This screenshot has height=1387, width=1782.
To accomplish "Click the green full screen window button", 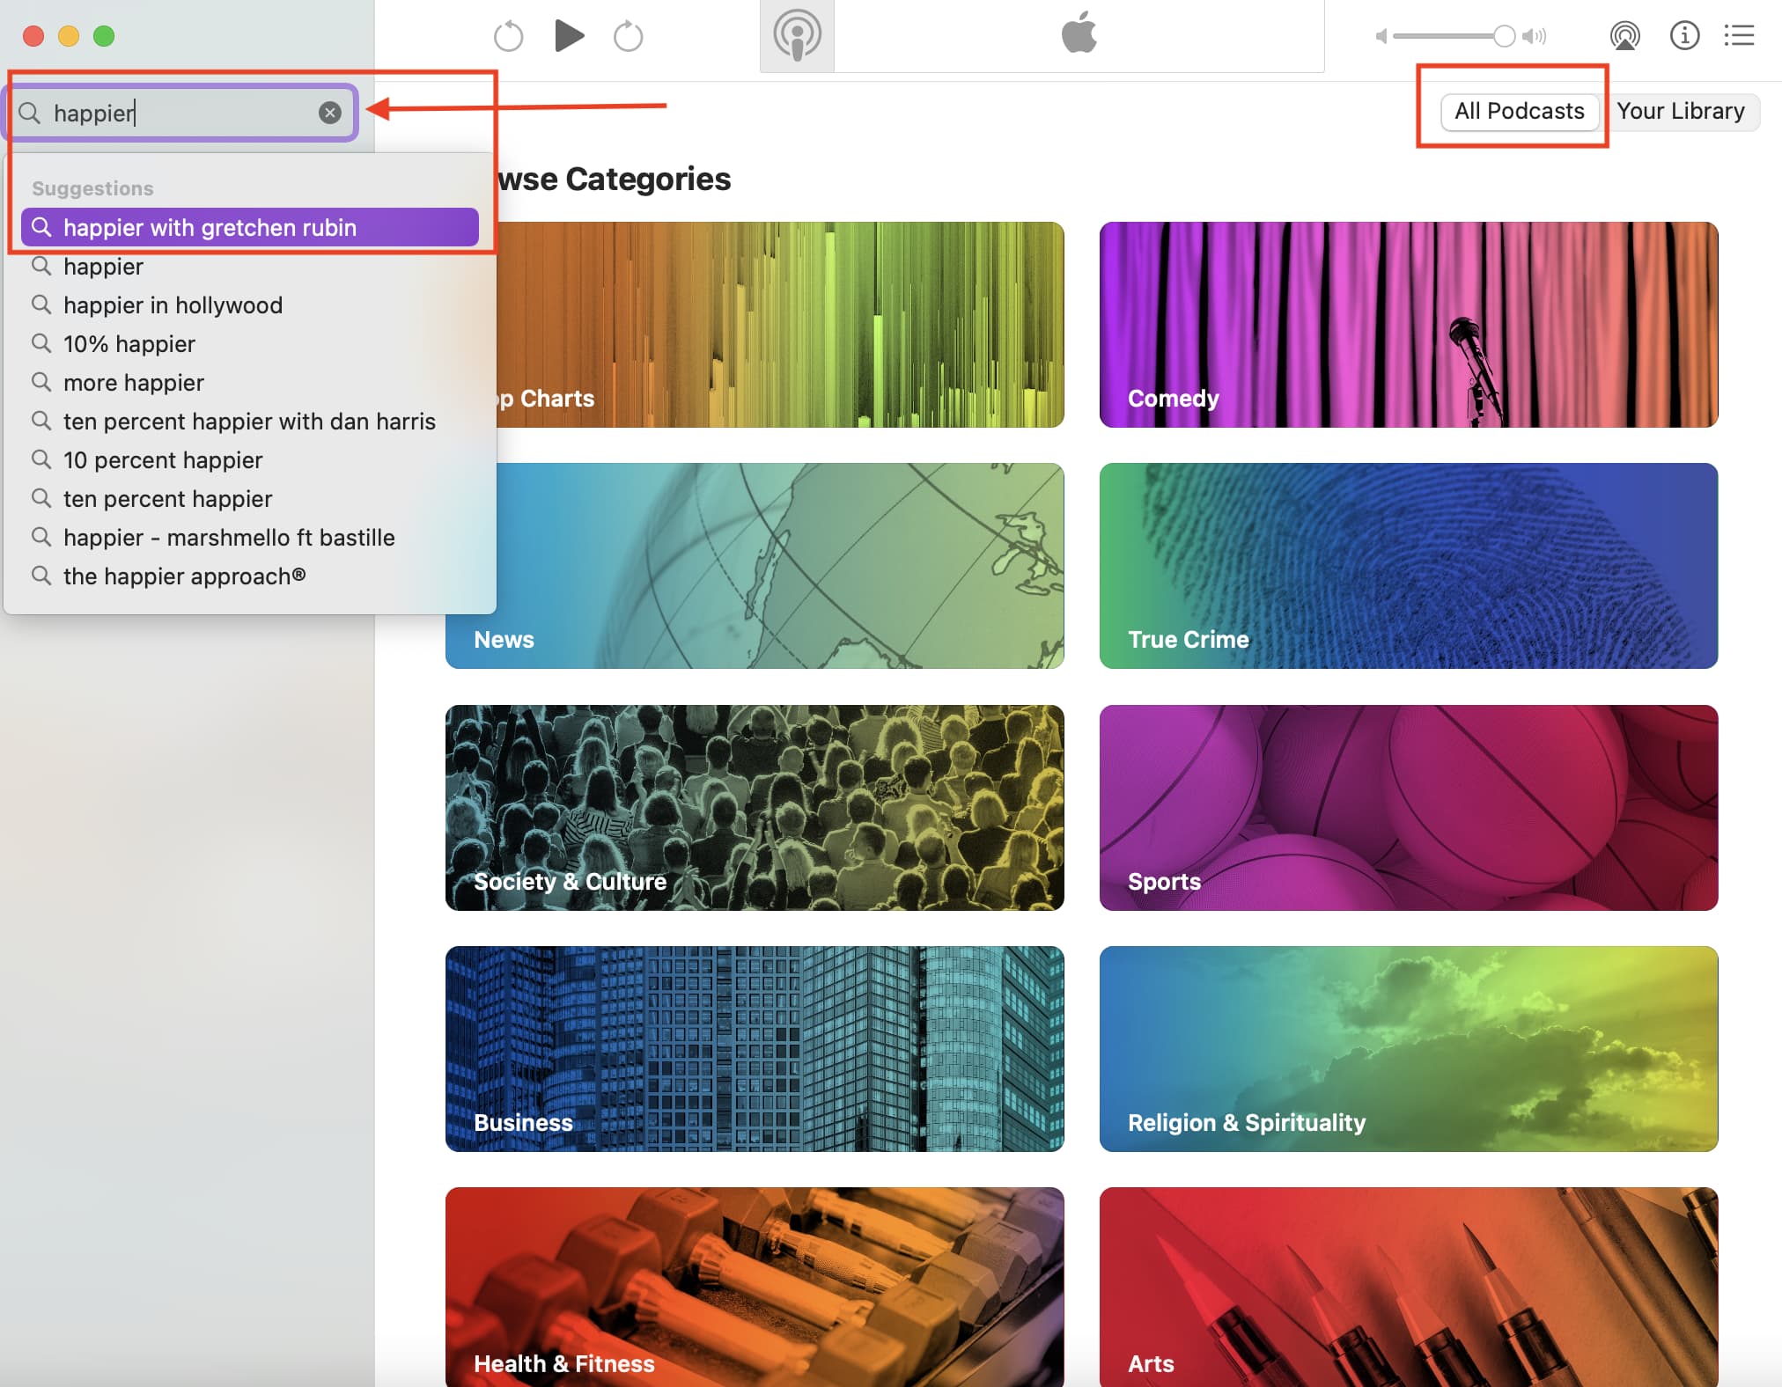I will (x=104, y=36).
